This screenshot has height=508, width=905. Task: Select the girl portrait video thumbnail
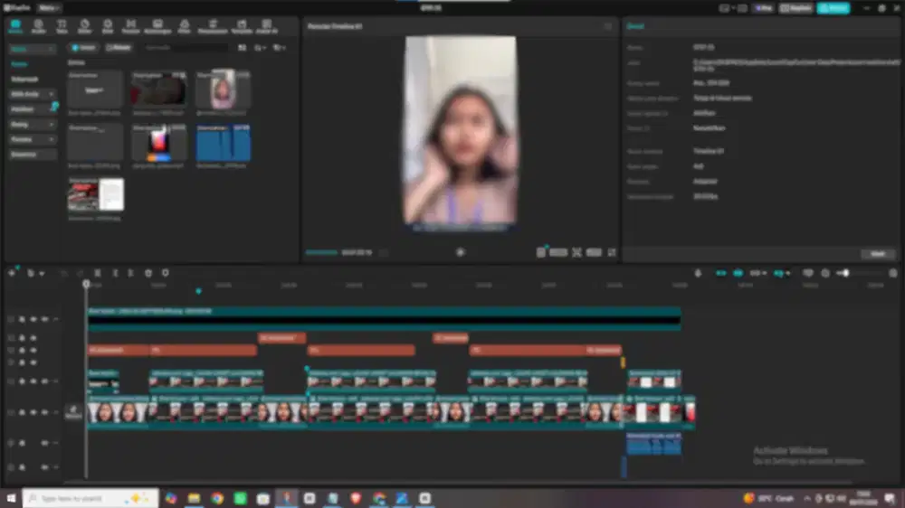click(x=223, y=89)
